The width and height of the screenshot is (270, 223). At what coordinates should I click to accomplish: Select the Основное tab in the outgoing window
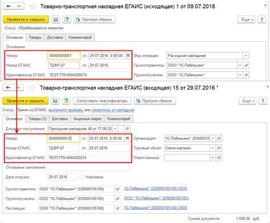tap(14, 38)
